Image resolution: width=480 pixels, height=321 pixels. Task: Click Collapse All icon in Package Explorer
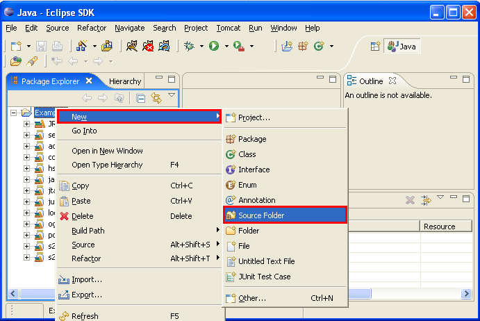click(141, 98)
